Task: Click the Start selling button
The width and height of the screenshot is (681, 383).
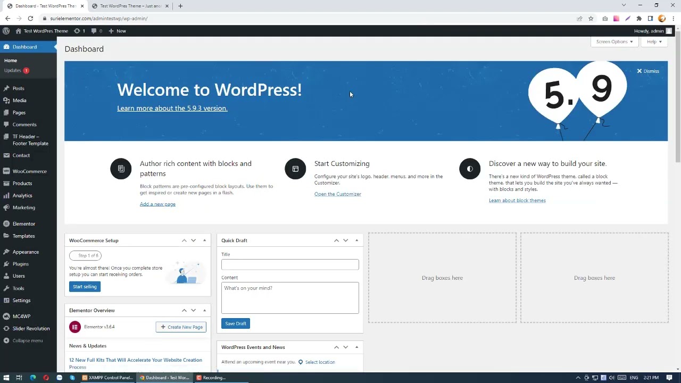Action: tap(85, 287)
